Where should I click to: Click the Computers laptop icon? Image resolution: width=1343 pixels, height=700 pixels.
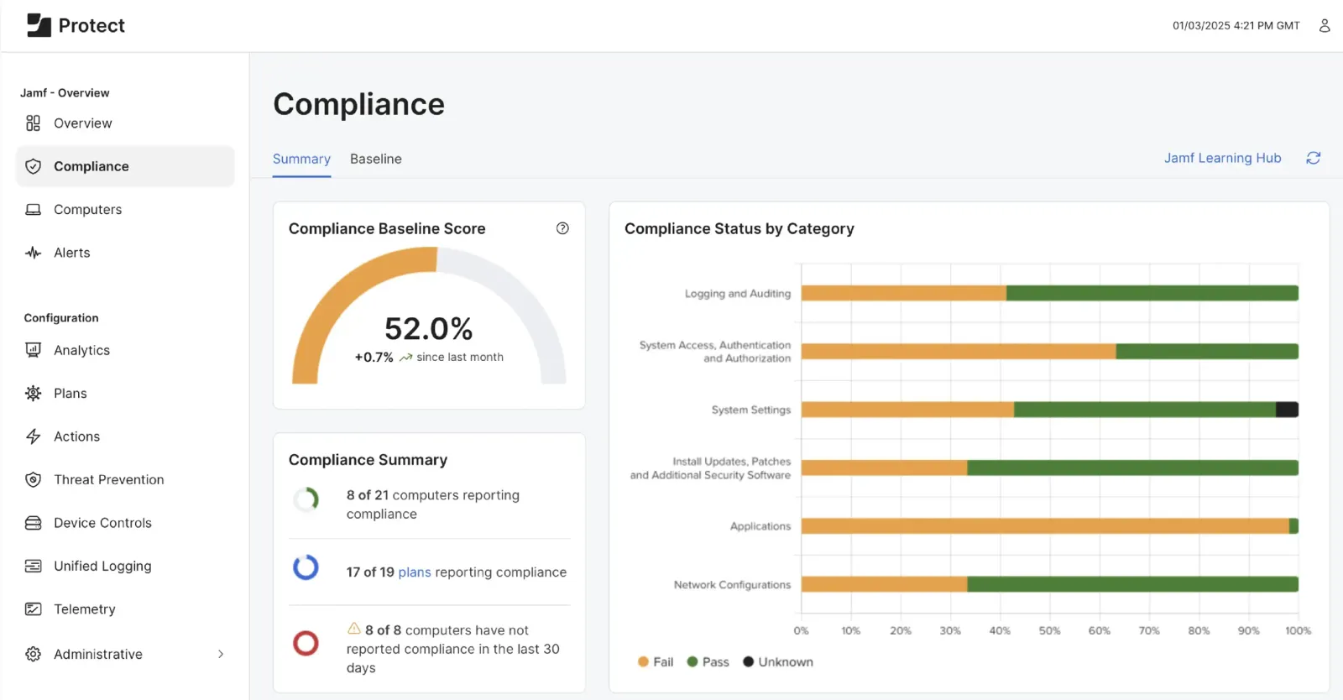[33, 210]
